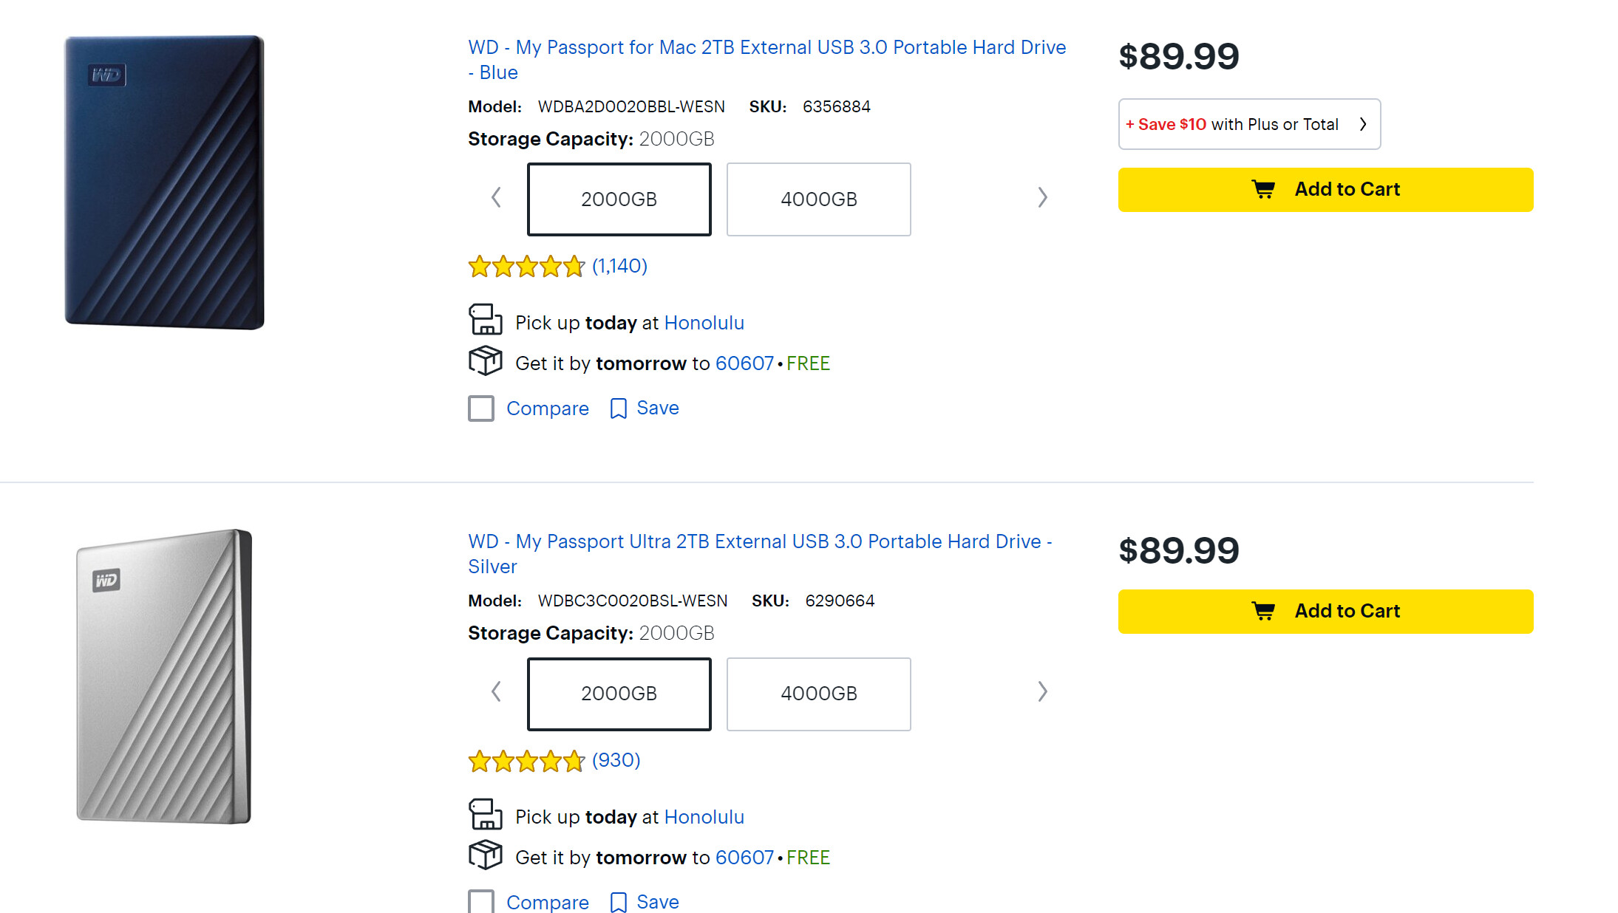Add the My Passport Ultra Silver drive to cart
The width and height of the screenshot is (1618, 913).
point(1325,611)
